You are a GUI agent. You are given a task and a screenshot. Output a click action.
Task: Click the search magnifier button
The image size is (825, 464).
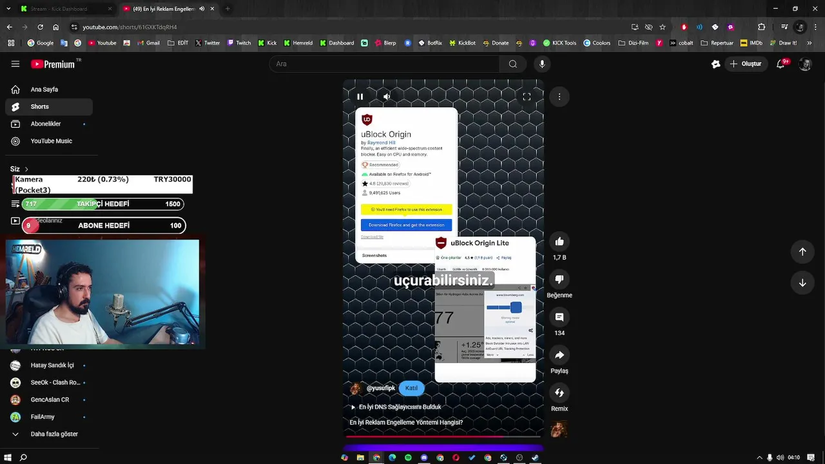513,64
